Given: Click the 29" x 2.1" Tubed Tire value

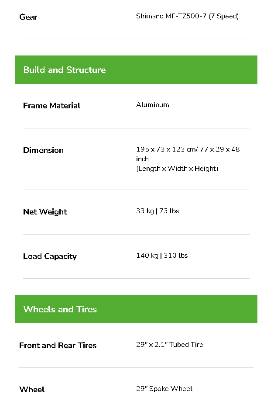Looking at the screenshot, I should click(x=169, y=345).
